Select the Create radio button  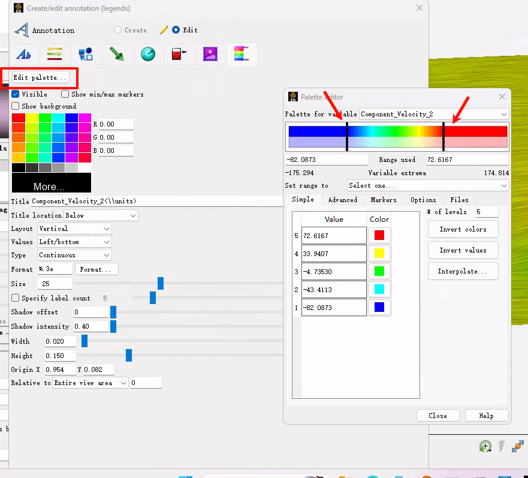point(117,30)
